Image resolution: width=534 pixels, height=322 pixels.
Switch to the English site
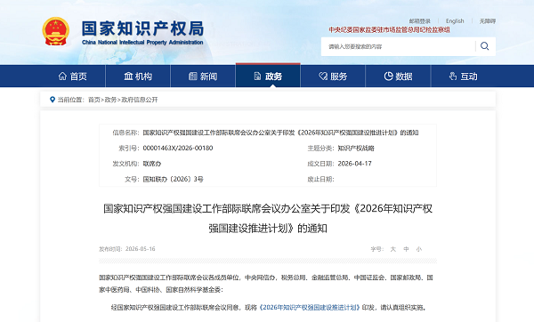pos(455,21)
